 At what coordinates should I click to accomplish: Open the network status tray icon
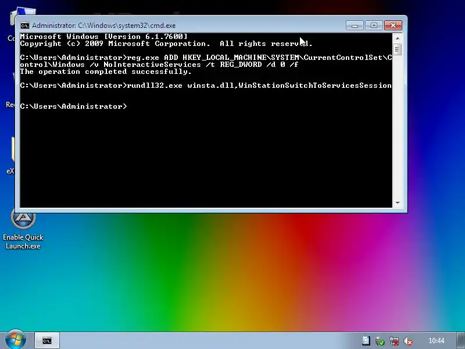(x=394, y=341)
